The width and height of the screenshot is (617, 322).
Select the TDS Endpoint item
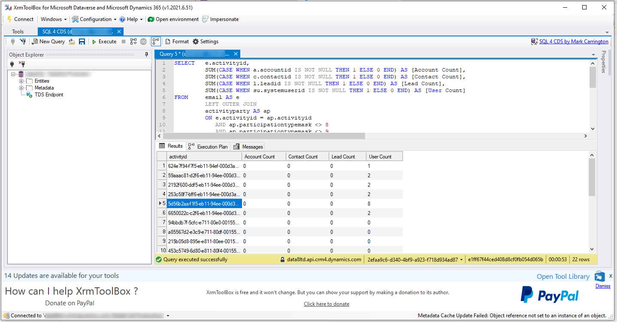click(x=49, y=95)
